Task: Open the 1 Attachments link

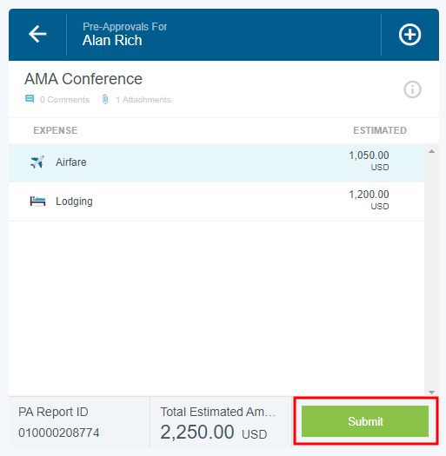Action: (143, 100)
